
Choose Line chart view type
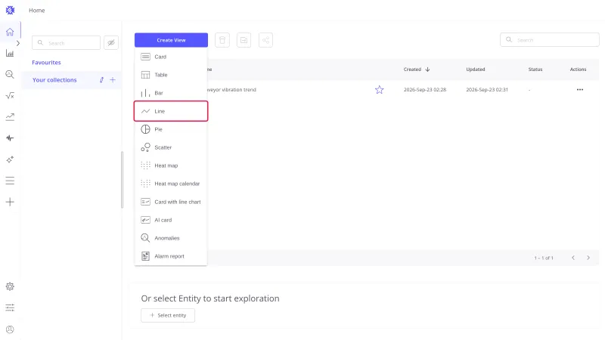tap(171, 111)
